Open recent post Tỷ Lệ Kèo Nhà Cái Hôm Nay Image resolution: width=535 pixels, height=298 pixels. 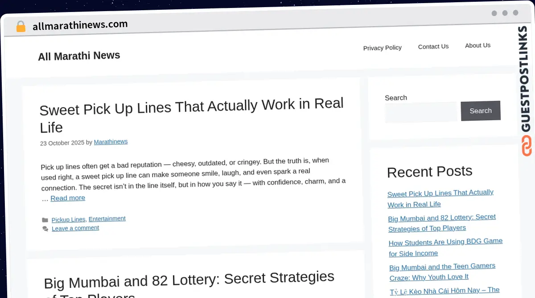444,291
